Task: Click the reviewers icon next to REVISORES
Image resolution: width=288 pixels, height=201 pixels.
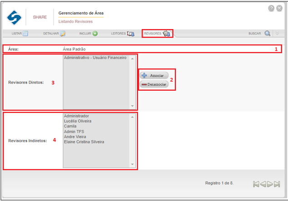Action: (x=167, y=34)
